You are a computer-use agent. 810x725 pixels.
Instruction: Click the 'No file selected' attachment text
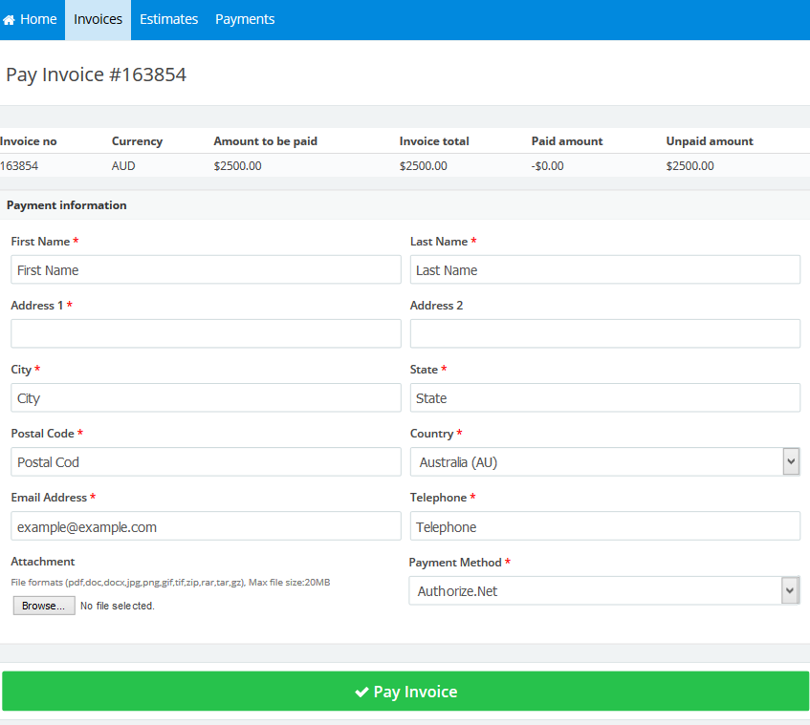118,606
